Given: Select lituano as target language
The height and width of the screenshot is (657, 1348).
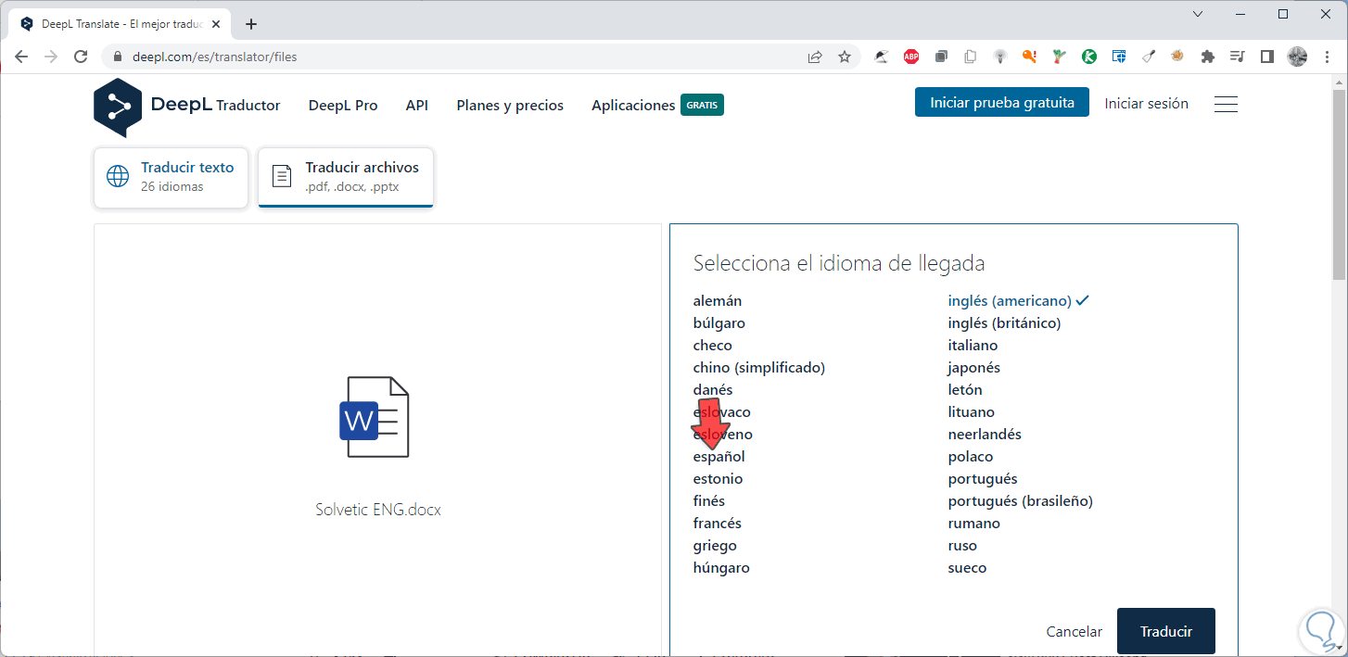Looking at the screenshot, I should point(971,411).
